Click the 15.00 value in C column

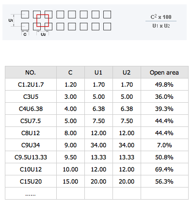pos(70,181)
